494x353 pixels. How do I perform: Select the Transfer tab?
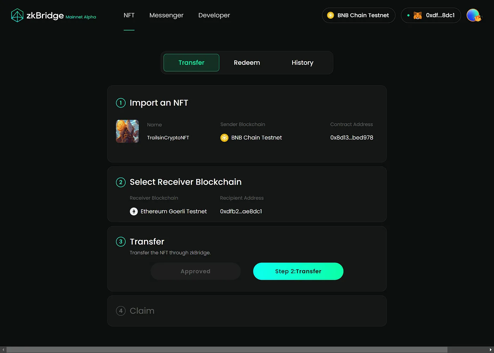(191, 63)
